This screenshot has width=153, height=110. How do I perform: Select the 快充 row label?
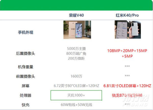click(25, 105)
